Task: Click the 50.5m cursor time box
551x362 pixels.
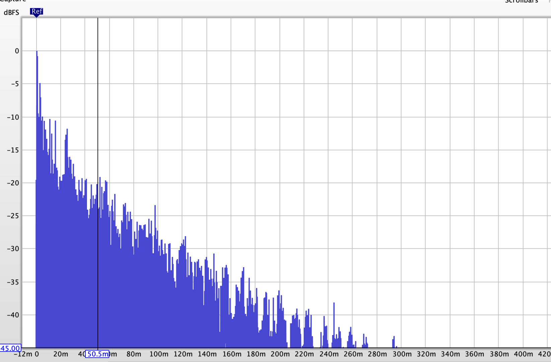Action: click(97, 354)
